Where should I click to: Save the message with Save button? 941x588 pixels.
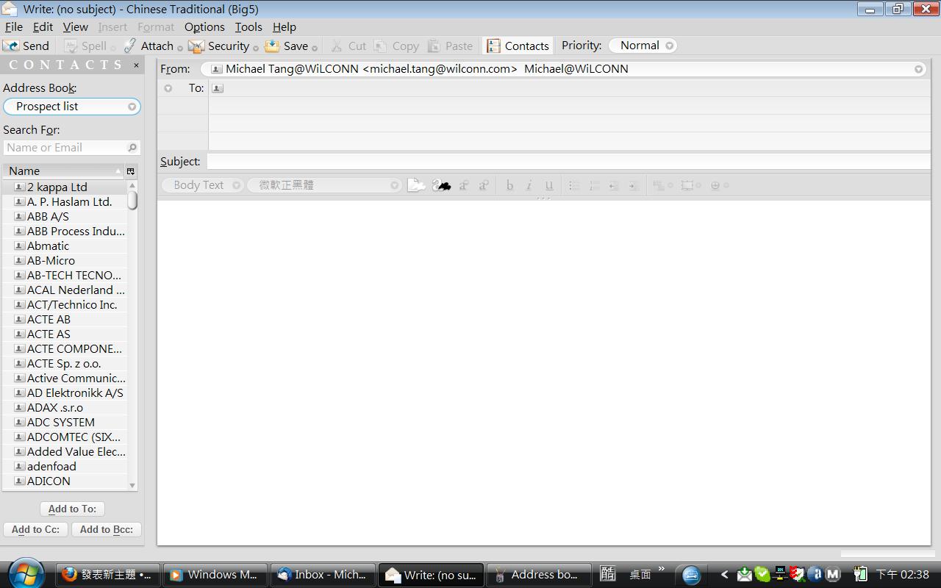tap(287, 46)
